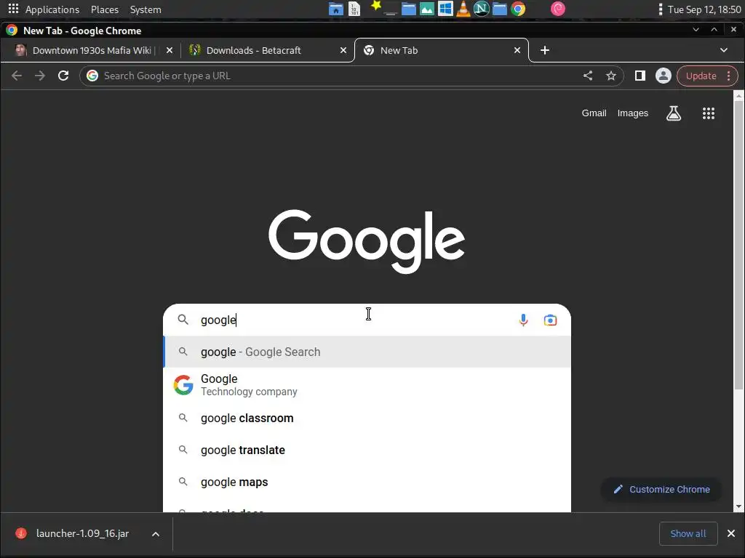Click the search magnifier in search box
The width and height of the screenshot is (745, 558).
click(x=183, y=320)
